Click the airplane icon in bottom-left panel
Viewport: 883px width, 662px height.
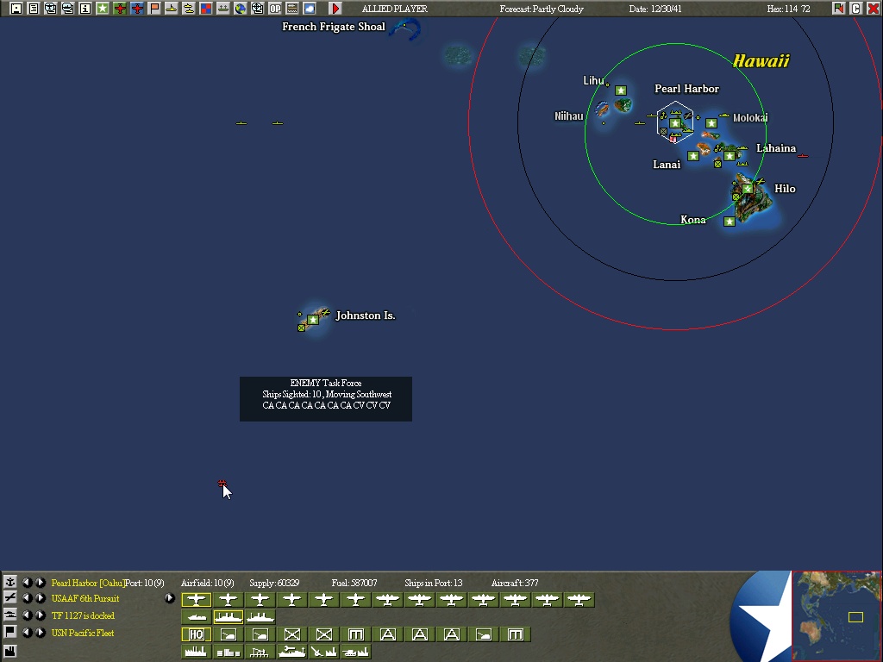9,598
